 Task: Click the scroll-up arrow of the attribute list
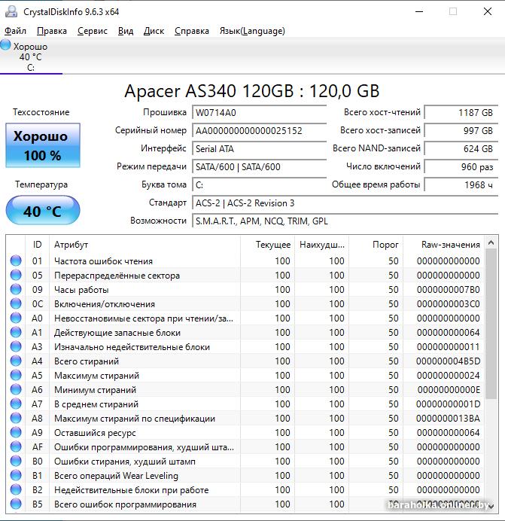[x=491, y=243]
